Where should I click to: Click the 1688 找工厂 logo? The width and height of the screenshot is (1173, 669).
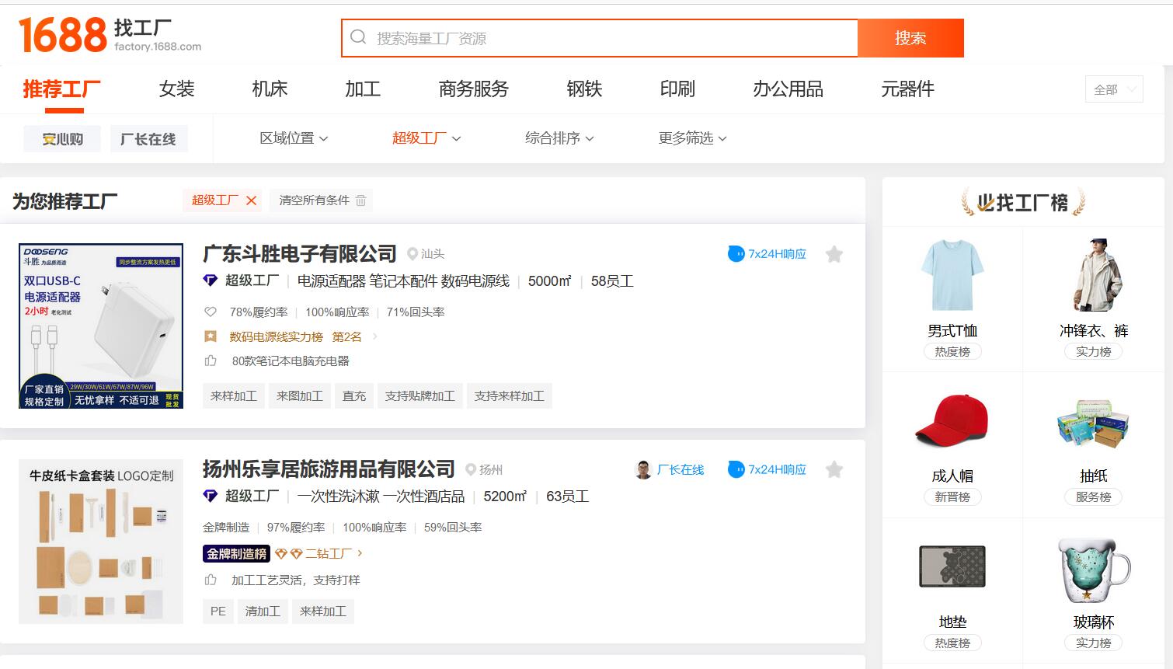coord(110,36)
